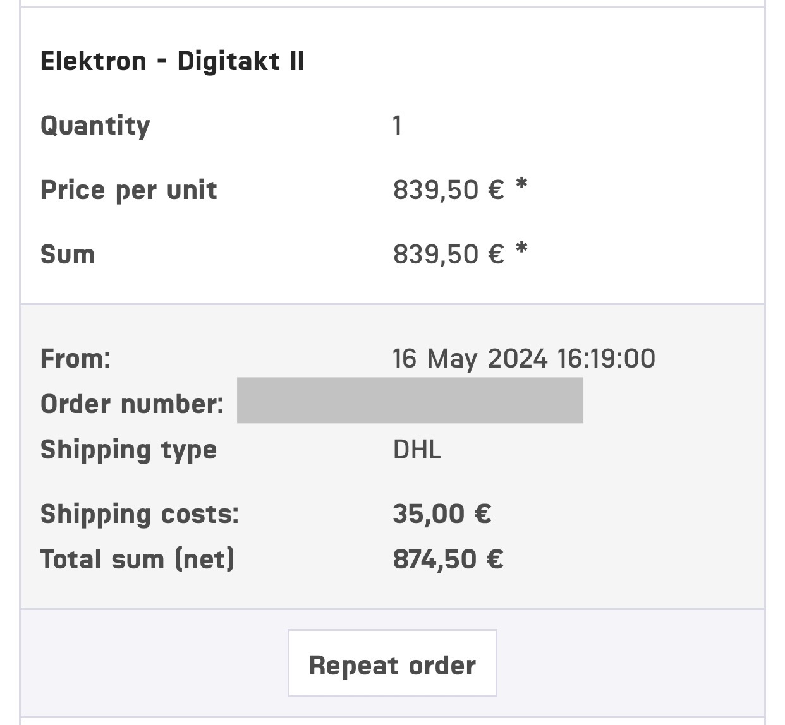Select the DHL shipping type value

click(x=417, y=450)
